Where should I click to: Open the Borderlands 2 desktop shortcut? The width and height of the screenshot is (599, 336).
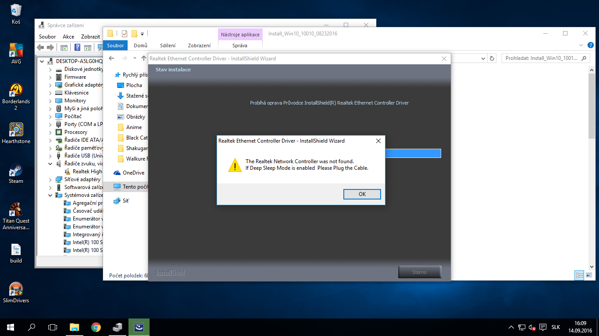pyautogui.click(x=16, y=96)
